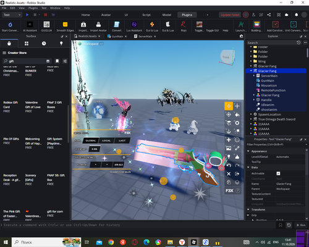This screenshot has height=247, width=309.
Task: Open the File menu
Action: (4, 8)
